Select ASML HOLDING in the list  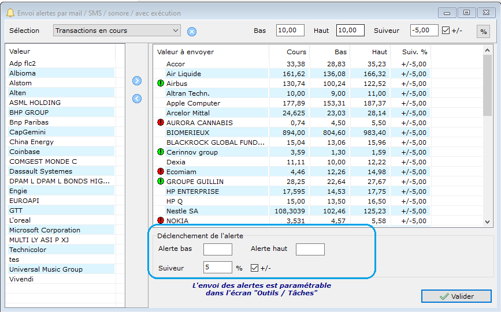[x=60, y=103]
